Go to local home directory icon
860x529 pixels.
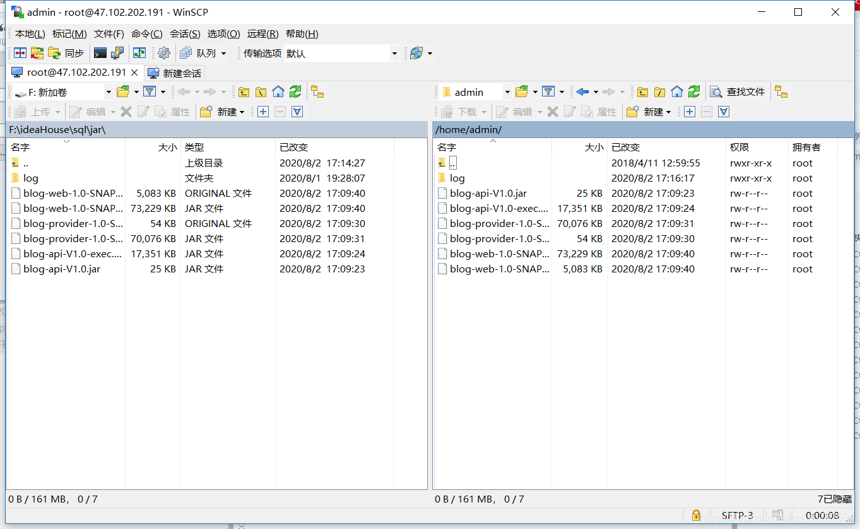click(x=278, y=92)
